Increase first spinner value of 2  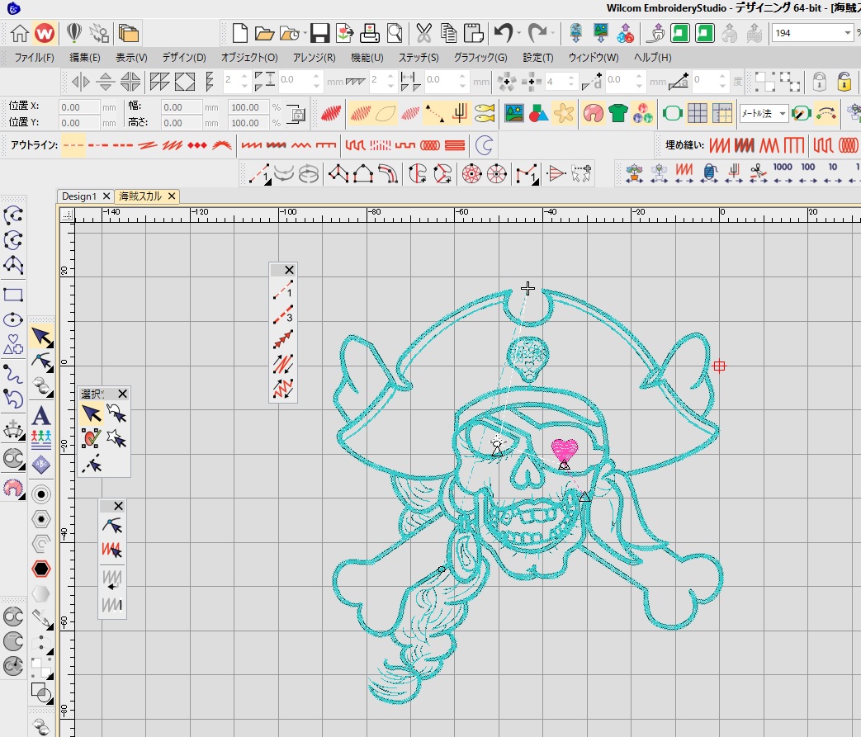245,78
